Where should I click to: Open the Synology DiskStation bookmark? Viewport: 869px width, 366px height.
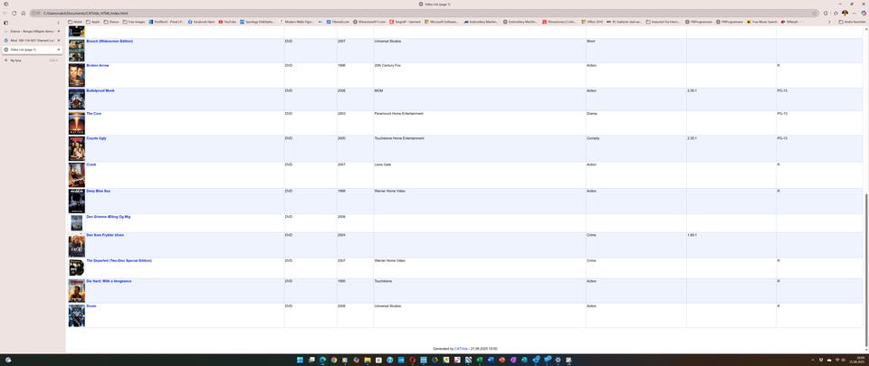(x=257, y=22)
